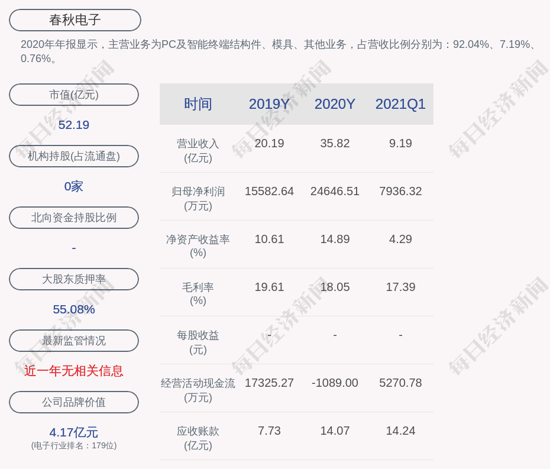Click the 毛利率(%) row label

[x=198, y=294]
